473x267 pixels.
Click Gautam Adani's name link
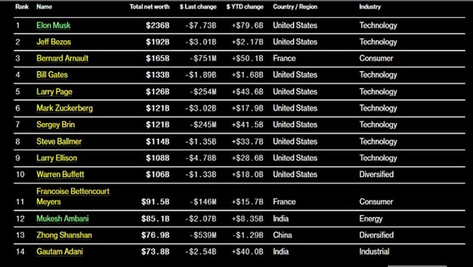click(x=59, y=251)
